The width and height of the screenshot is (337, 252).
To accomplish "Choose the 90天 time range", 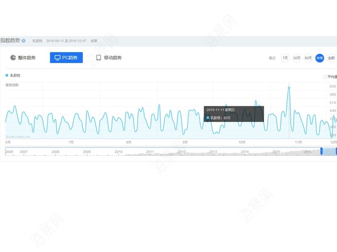I will pos(308,58).
